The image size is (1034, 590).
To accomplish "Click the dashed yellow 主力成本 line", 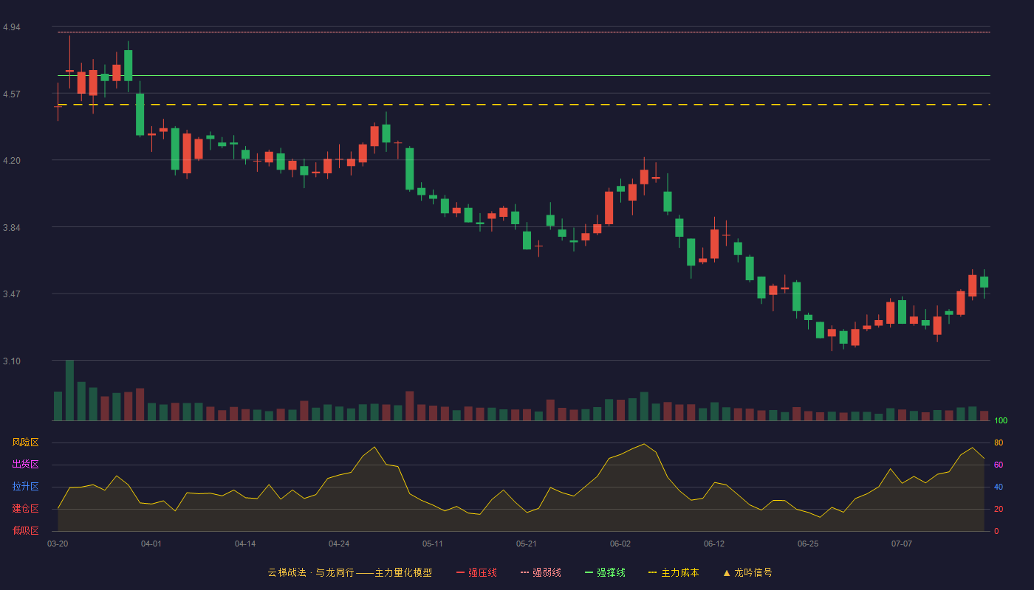I will (524, 105).
